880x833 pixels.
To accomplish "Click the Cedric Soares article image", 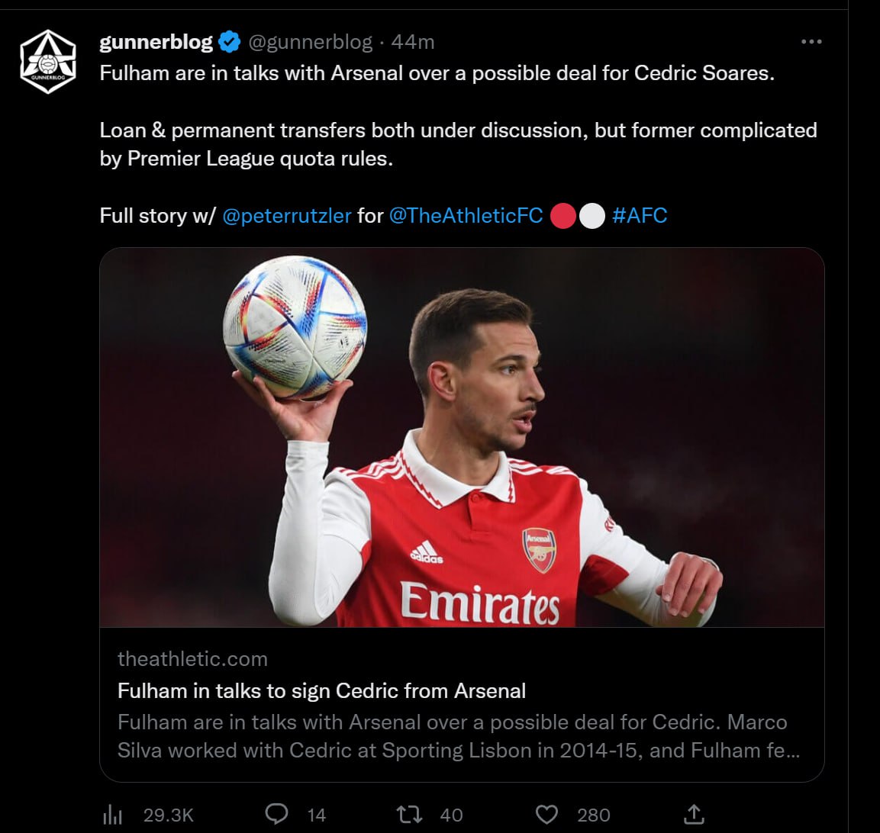I will pyautogui.click(x=462, y=437).
